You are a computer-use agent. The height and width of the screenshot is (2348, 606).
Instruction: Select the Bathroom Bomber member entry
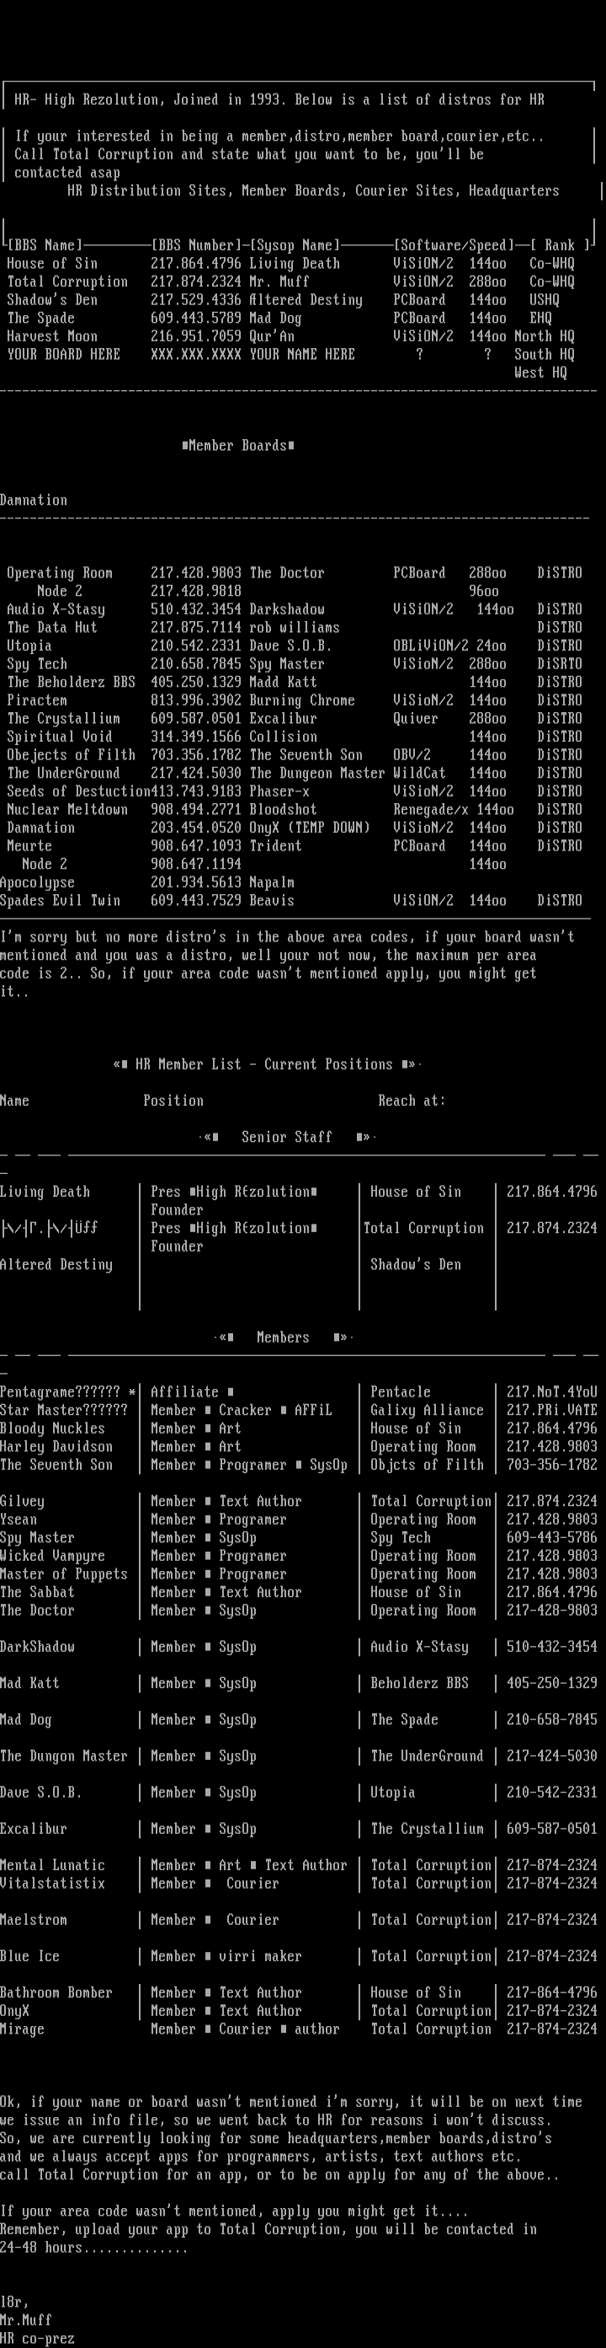[x=56, y=1993]
